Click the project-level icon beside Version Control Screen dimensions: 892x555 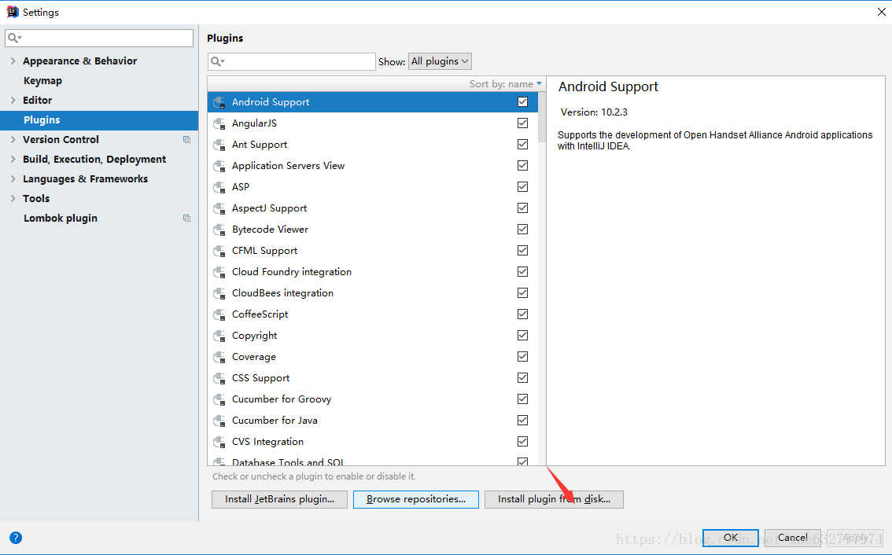(x=186, y=139)
